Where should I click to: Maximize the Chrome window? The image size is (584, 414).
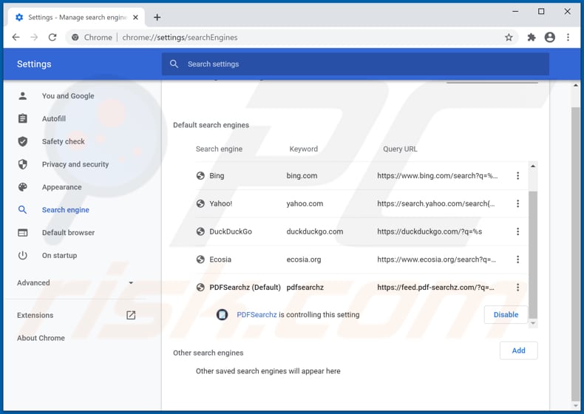coord(541,12)
